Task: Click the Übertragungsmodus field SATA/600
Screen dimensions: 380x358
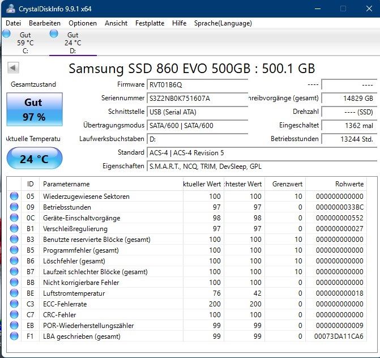Action: click(197, 126)
